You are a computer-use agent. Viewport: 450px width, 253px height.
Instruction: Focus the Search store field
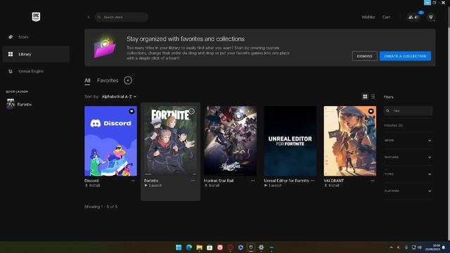(x=122, y=17)
